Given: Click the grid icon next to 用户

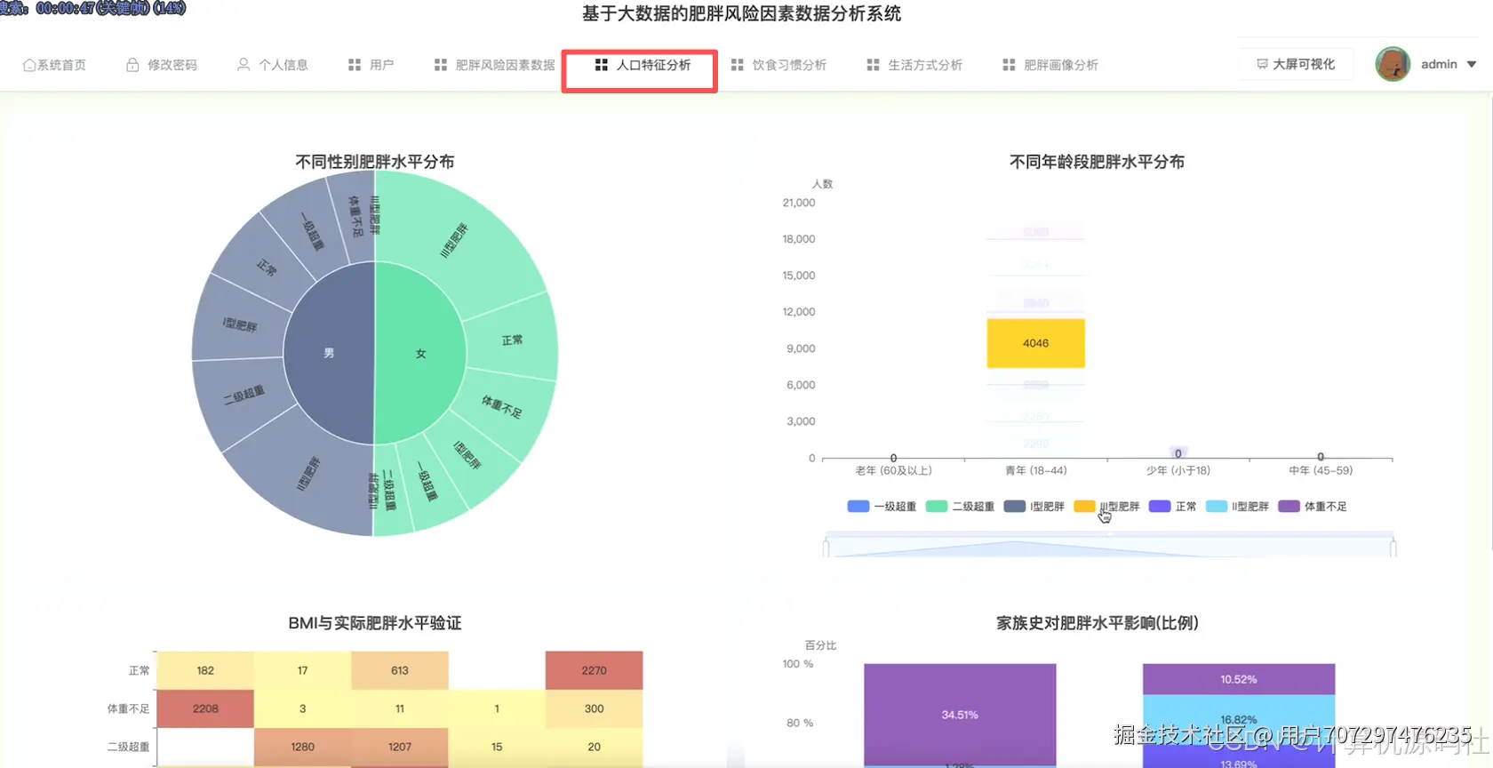Looking at the screenshot, I should tap(355, 65).
